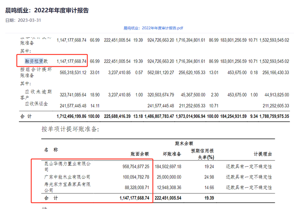294x209 pixels.
Task: Click the percentage 13.18 in the totals row
Action: [x=138, y=116]
